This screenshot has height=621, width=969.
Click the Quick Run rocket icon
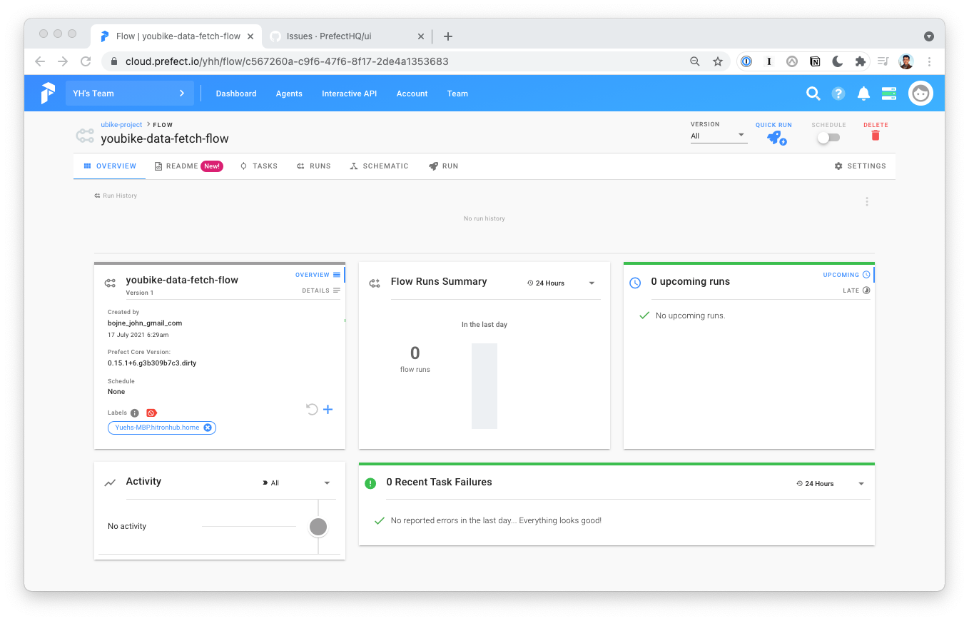coord(776,138)
